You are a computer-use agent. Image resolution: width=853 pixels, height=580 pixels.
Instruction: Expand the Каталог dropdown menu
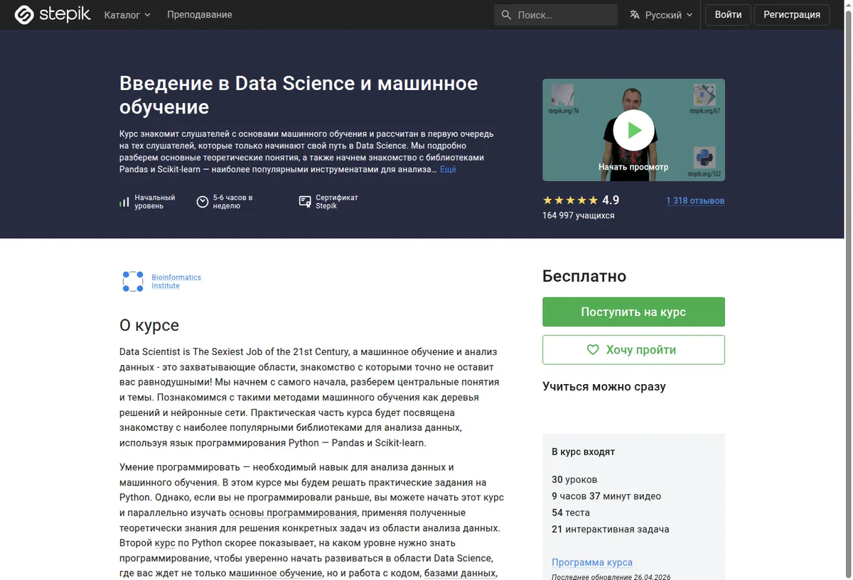click(127, 15)
